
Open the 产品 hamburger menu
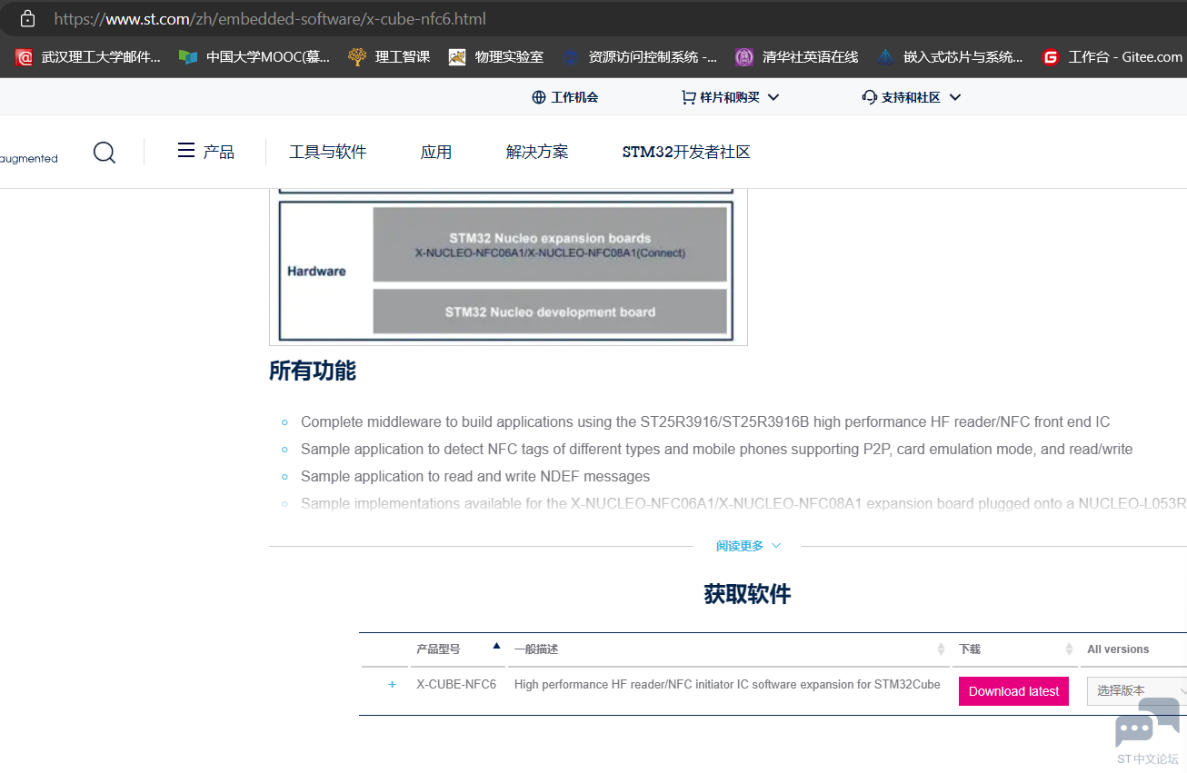[205, 152]
